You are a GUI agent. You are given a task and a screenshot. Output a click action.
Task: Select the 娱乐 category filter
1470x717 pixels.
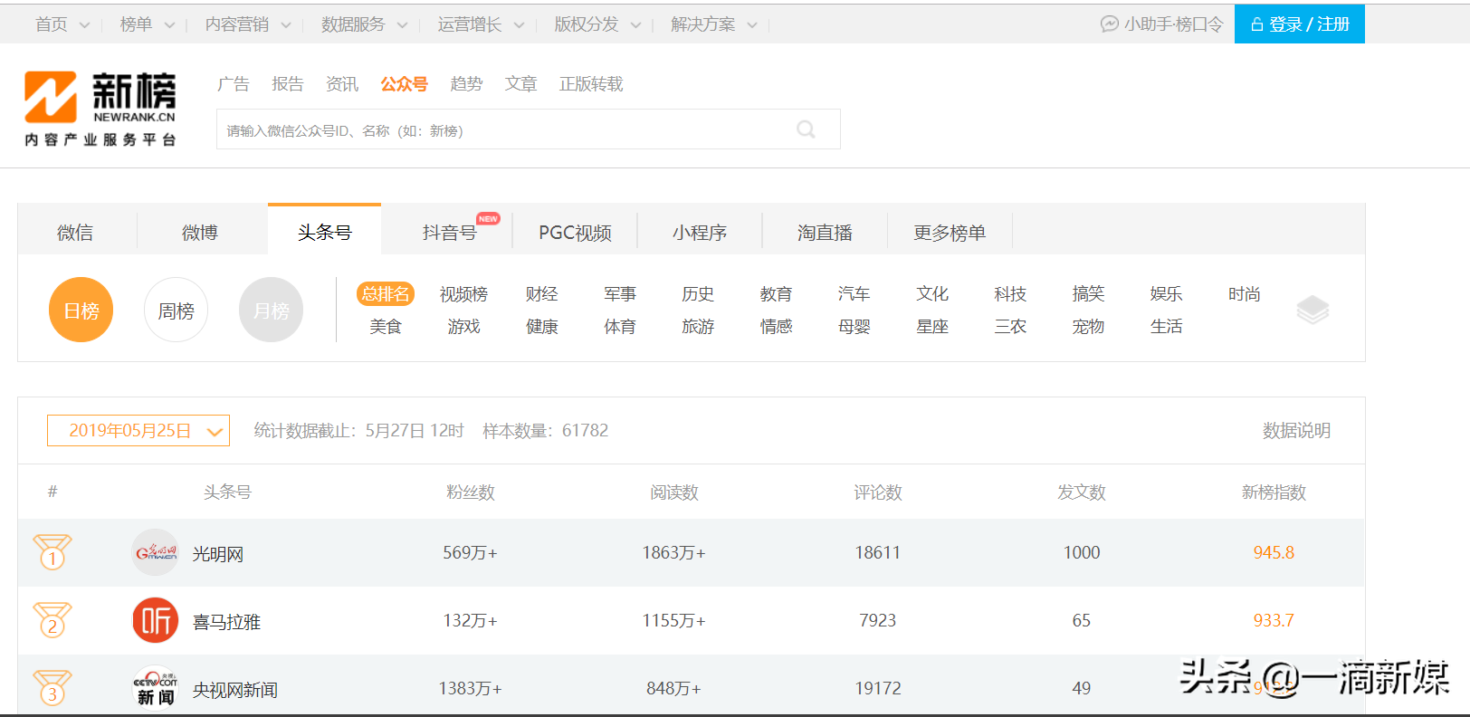point(1166,294)
